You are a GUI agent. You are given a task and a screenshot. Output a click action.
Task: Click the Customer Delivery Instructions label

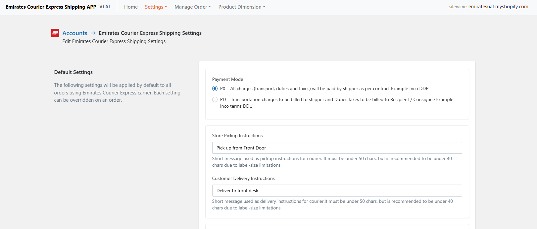[243, 178]
